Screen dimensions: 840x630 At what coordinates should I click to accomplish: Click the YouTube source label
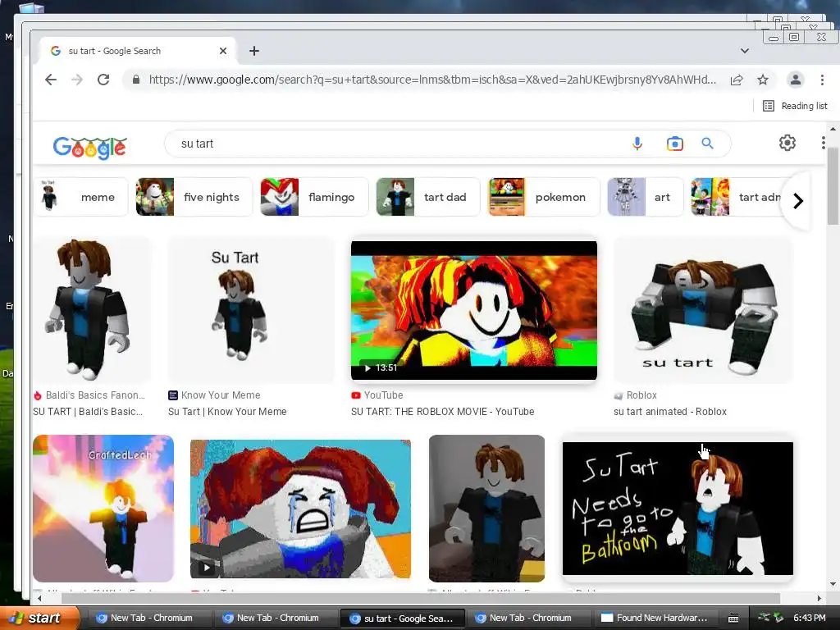384,395
